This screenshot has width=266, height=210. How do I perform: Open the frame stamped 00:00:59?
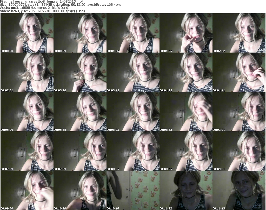[80, 33]
